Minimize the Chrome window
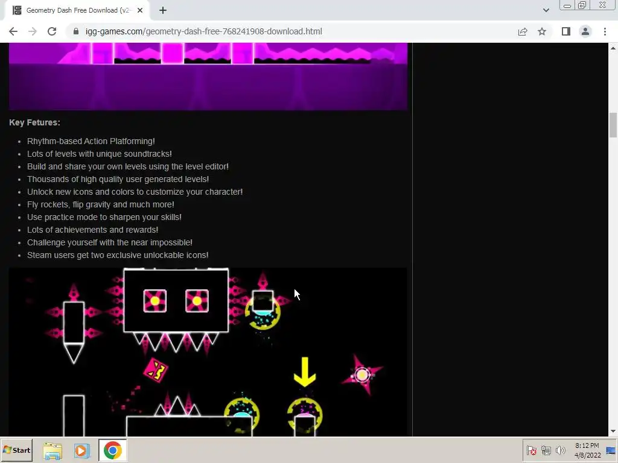Image resolution: width=618 pixels, height=463 pixels. pyautogui.click(x=567, y=5)
